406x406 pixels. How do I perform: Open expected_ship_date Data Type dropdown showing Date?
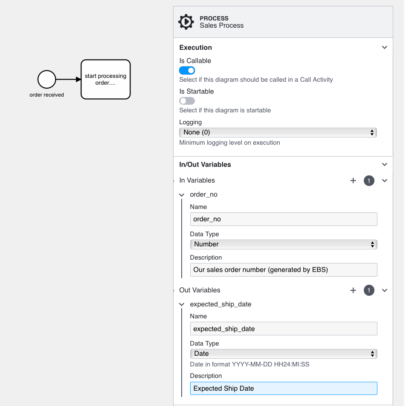[x=284, y=354]
